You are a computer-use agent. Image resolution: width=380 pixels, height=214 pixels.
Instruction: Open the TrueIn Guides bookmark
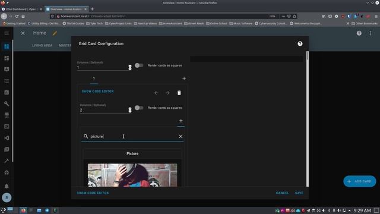click(73, 24)
